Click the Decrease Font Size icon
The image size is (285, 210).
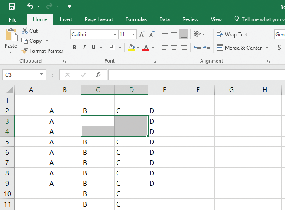[x=152, y=34]
